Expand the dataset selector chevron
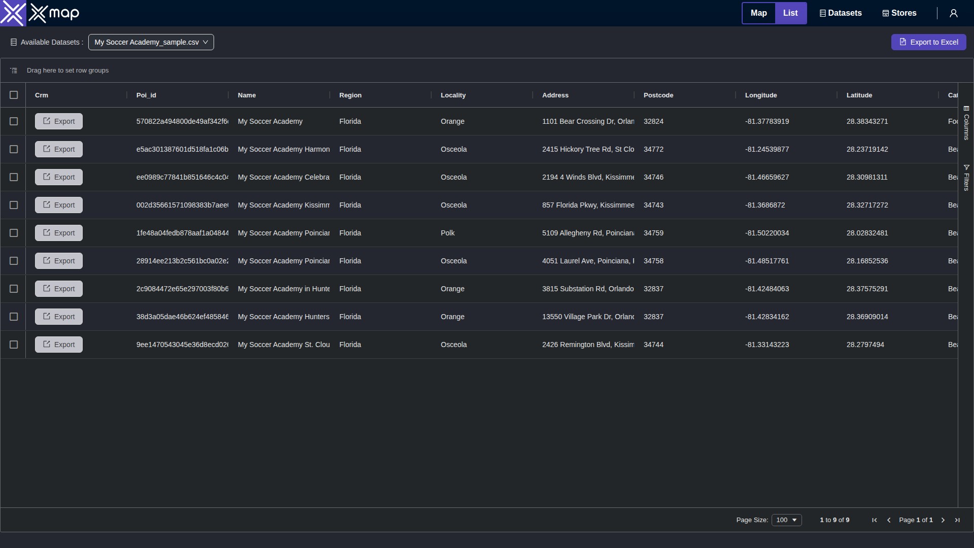Screen dimensions: 974x548 point(205,42)
